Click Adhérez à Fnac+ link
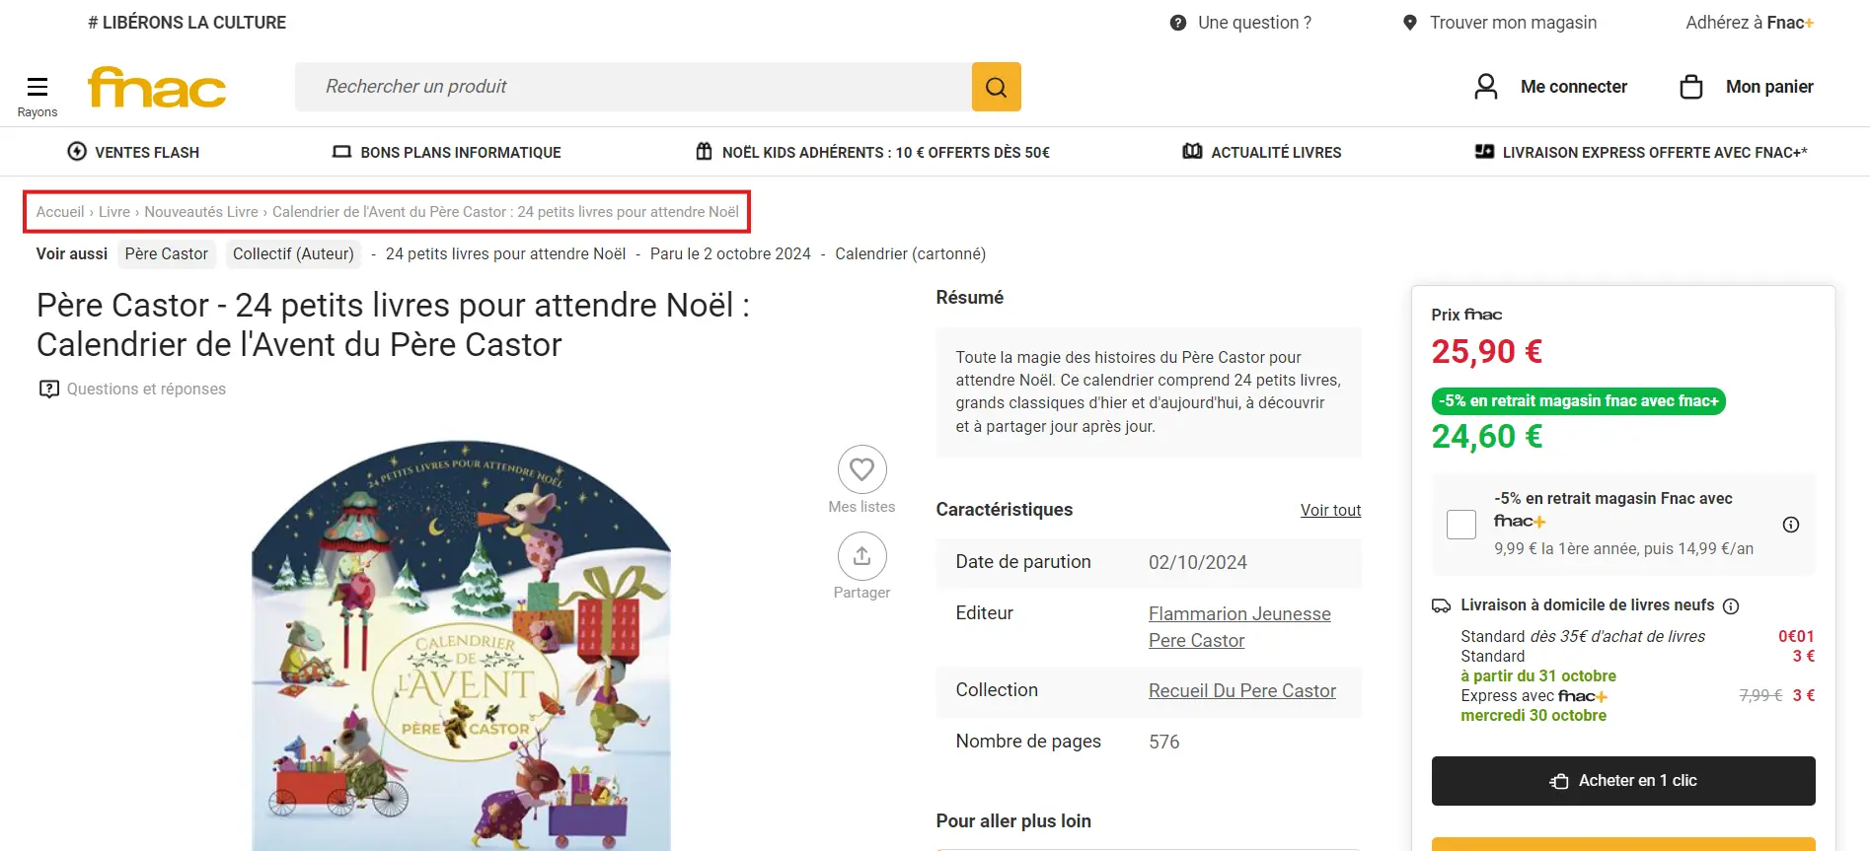The height and width of the screenshot is (851, 1870). [1750, 23]
